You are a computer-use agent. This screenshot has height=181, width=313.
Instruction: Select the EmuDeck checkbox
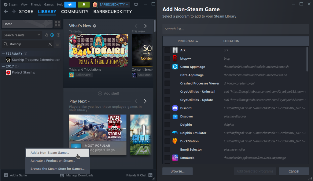[x=167, y=158]
